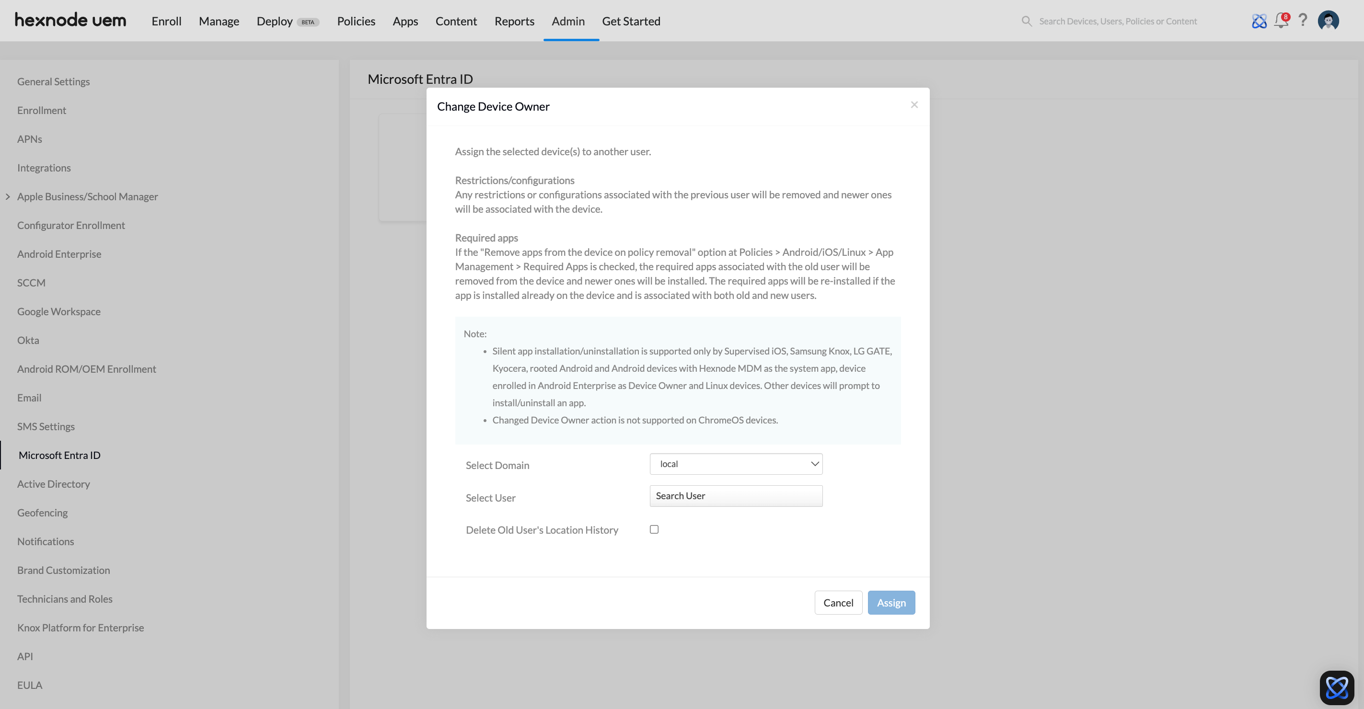
Task: Click the search magnifier icon
Action: click(x=1027, y=21)
